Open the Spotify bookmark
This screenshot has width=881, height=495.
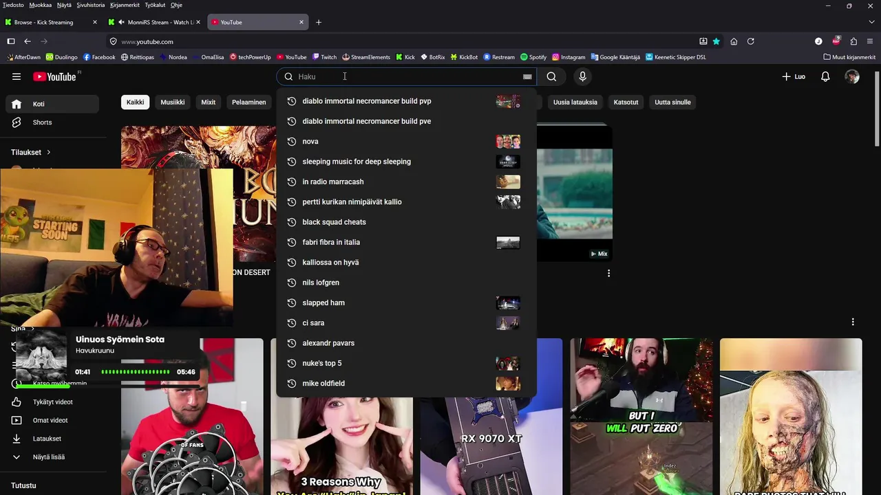pos(533,57)
